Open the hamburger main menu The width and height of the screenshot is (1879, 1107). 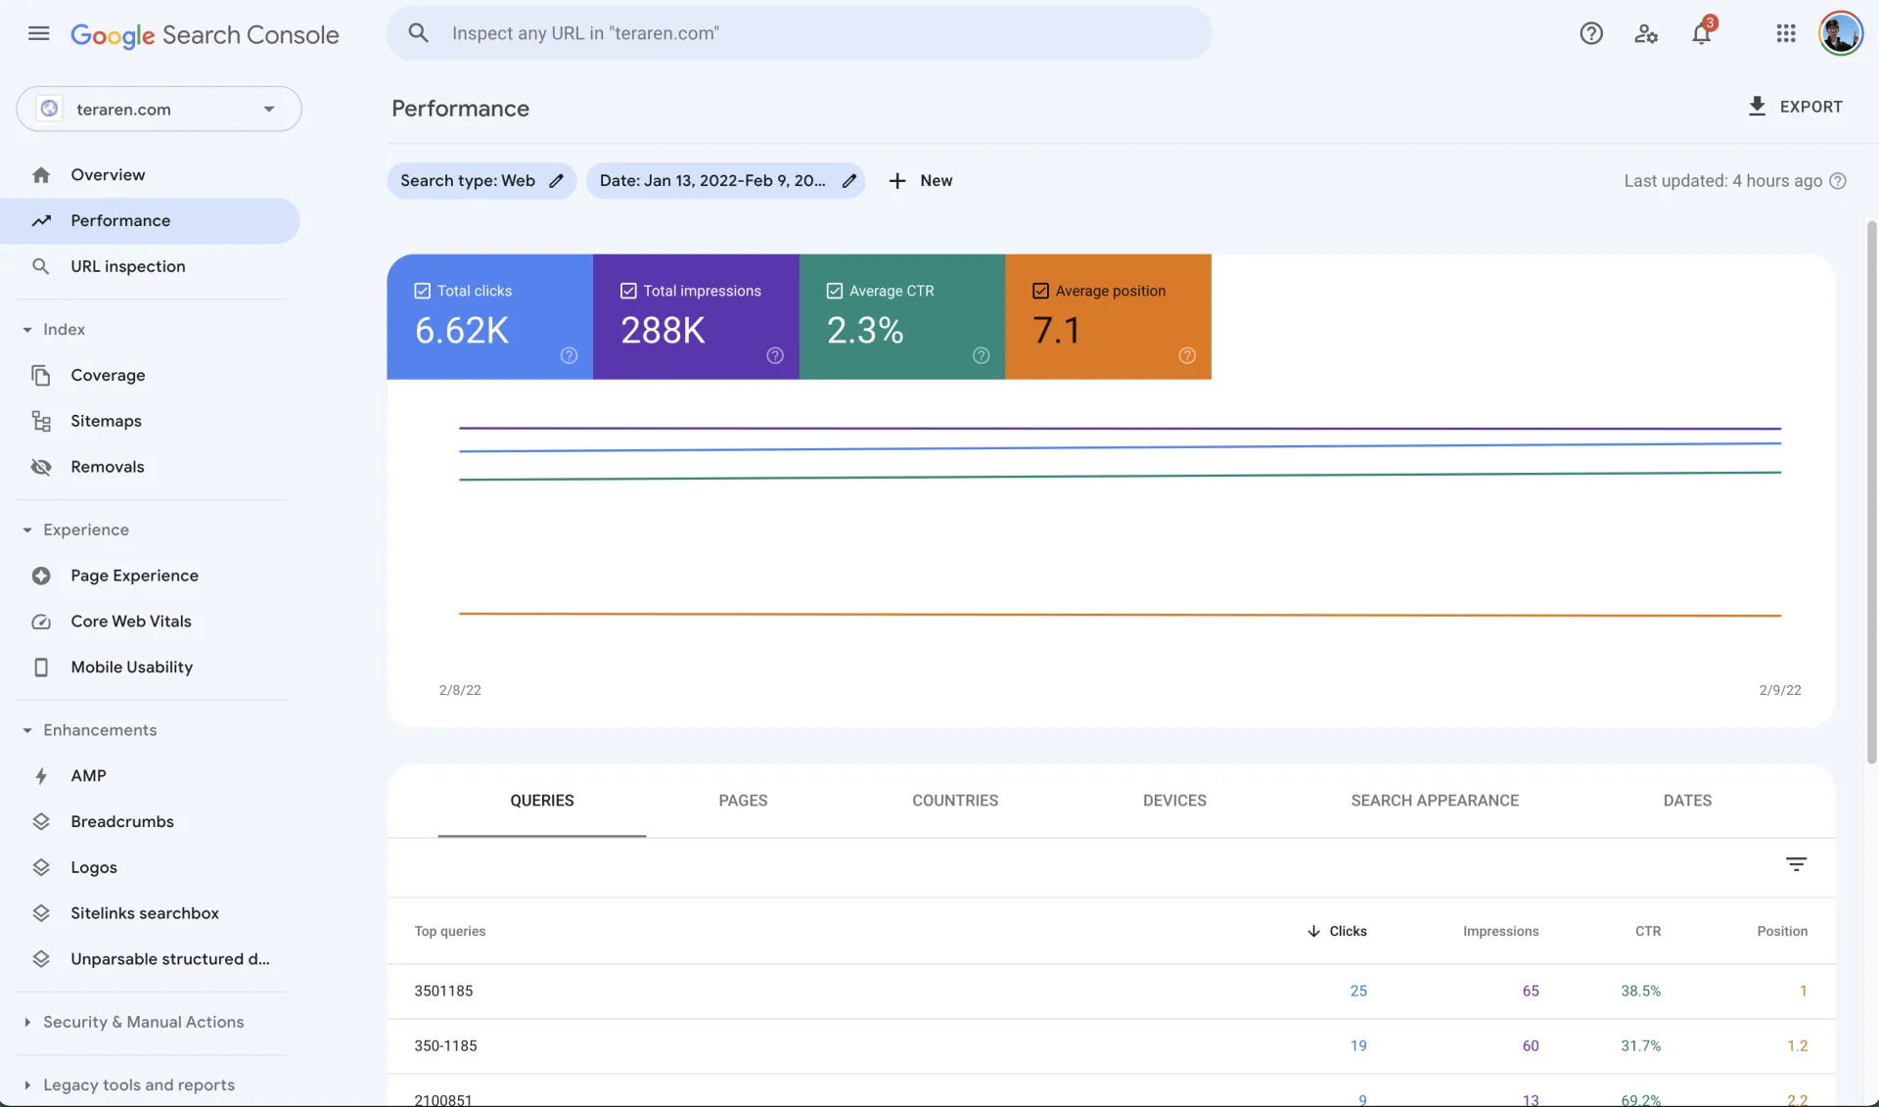(38, 34)
